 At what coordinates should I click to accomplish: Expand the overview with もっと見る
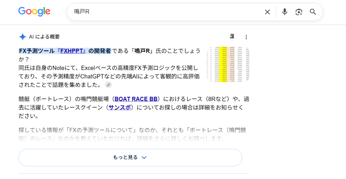click(x=130, y=157)
